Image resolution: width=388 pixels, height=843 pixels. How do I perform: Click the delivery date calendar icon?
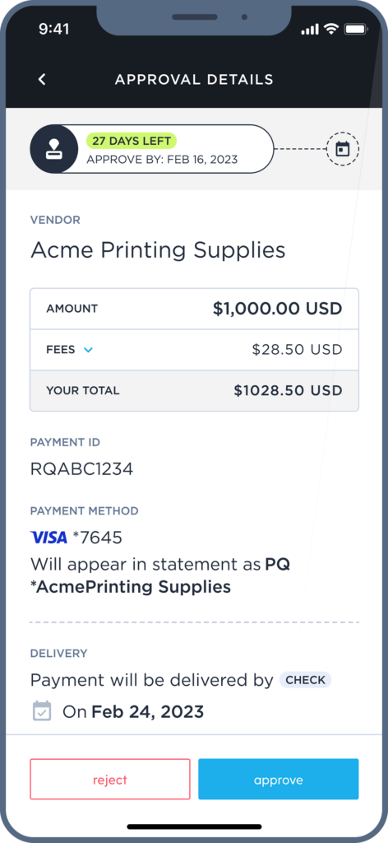tap(42, 710)
